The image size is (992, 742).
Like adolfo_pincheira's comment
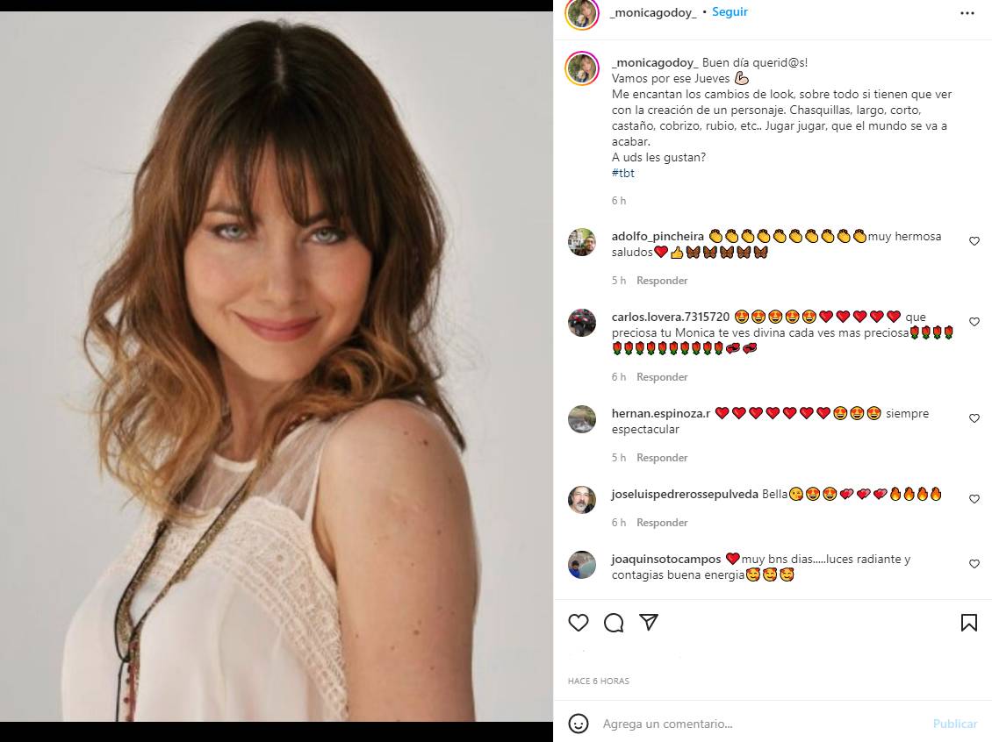point(974,241)
